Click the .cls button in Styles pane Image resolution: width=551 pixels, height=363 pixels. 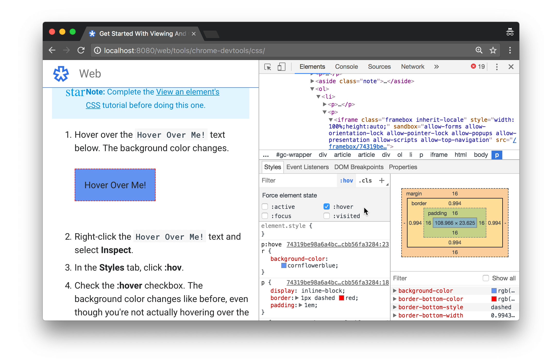[365, 180]
